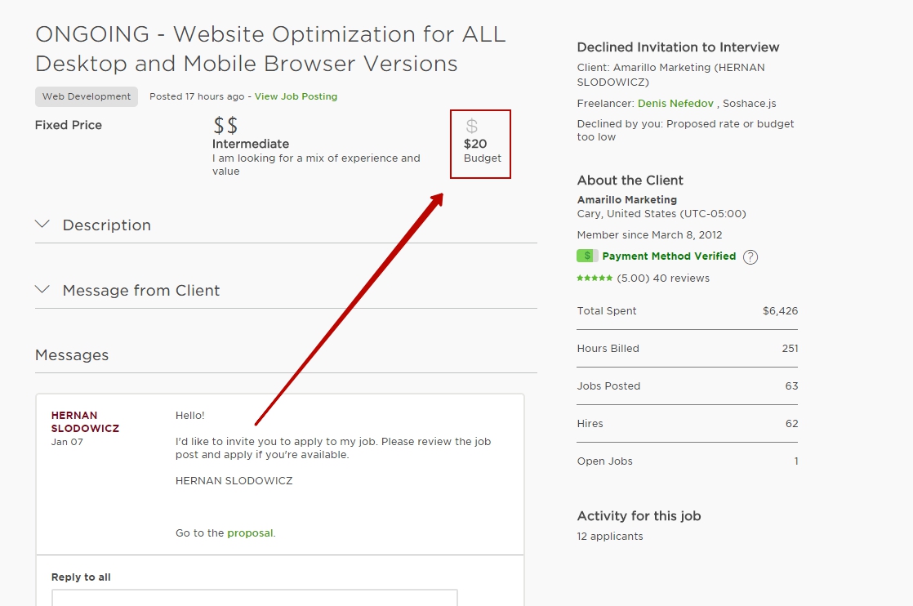Click the (5.00) 40 reviews text

663,278
